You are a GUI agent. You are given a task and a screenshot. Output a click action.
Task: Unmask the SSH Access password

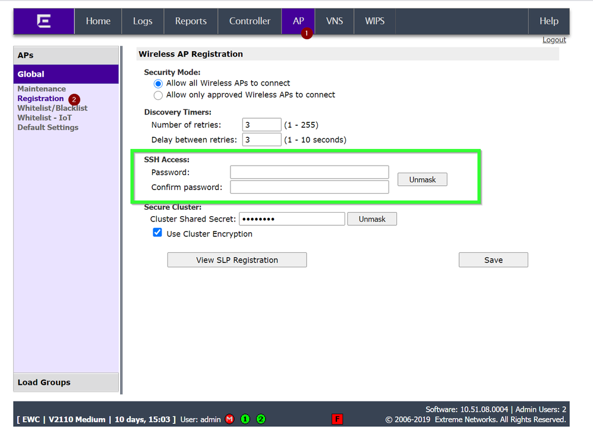pyautogui.click(x=422, y=179)
